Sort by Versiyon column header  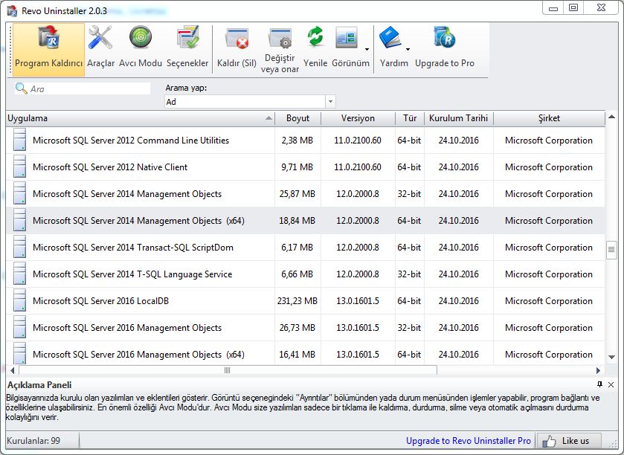[358, 118]
